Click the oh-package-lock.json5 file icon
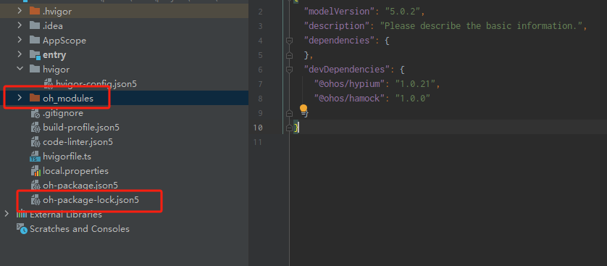607x266 pixels. [x=35, y=200]
